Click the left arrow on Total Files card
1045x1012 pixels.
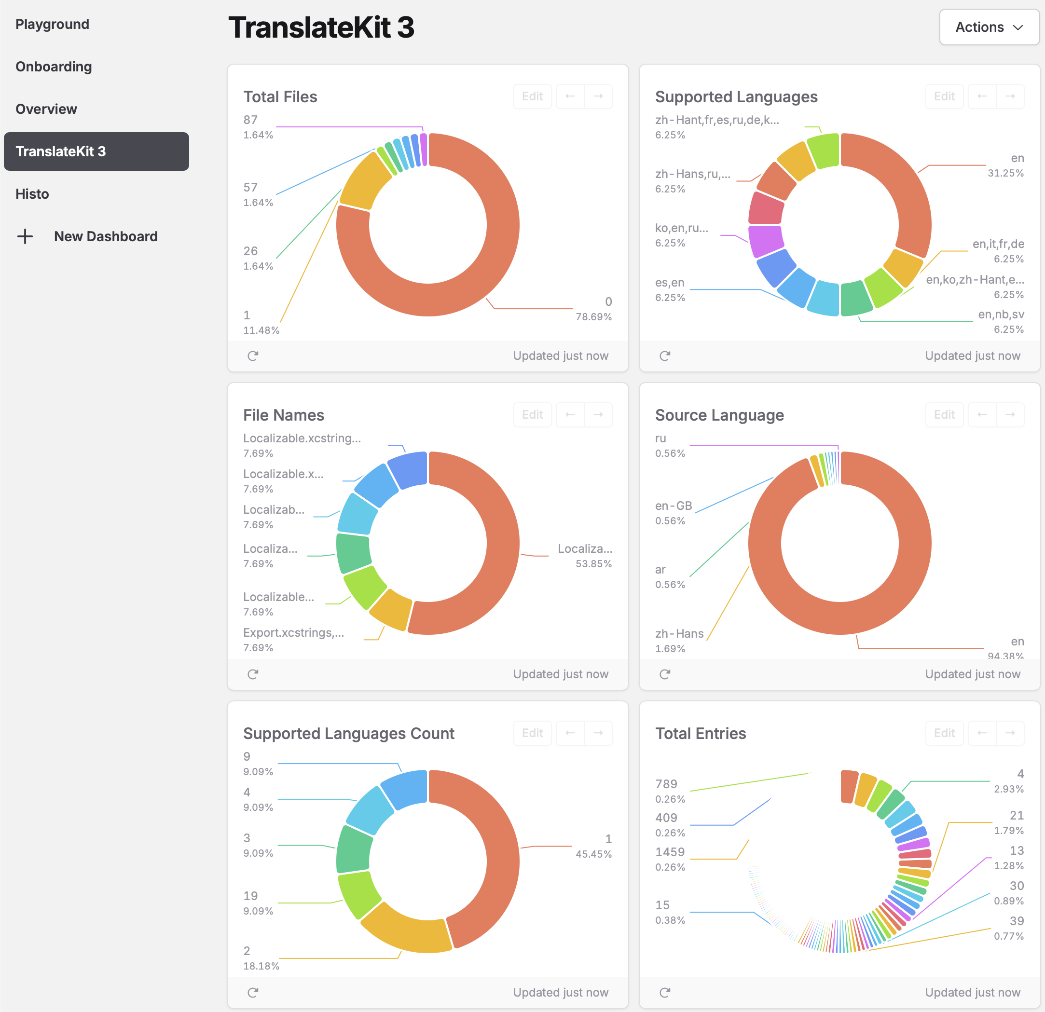click(570, 96)
